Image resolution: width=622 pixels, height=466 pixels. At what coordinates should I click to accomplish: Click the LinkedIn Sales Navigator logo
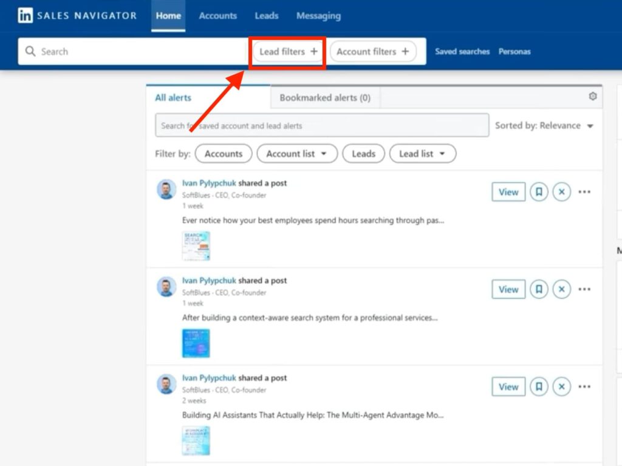(x=77, y=15)
